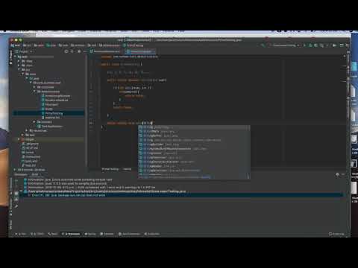
Task: Select the highlighted error line in Messages
Action: [181, 195]
